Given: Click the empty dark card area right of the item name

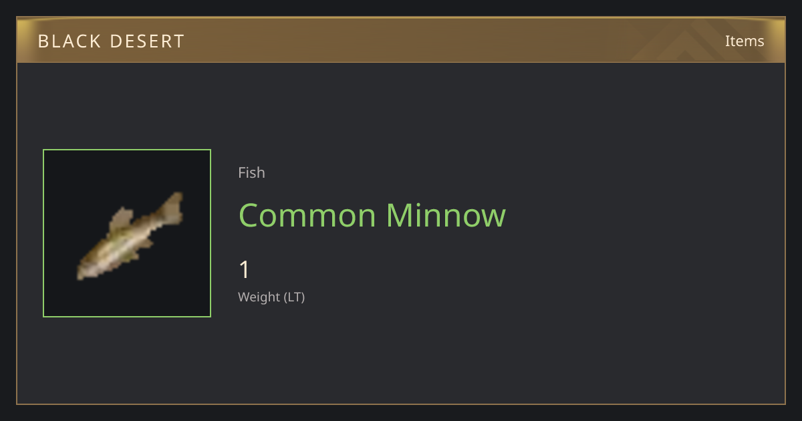Looking at the screenshot, I should (x=642, y=215).
